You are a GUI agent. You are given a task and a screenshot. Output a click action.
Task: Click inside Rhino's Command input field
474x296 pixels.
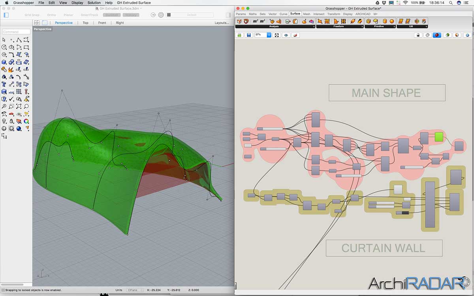click(15, 32)
